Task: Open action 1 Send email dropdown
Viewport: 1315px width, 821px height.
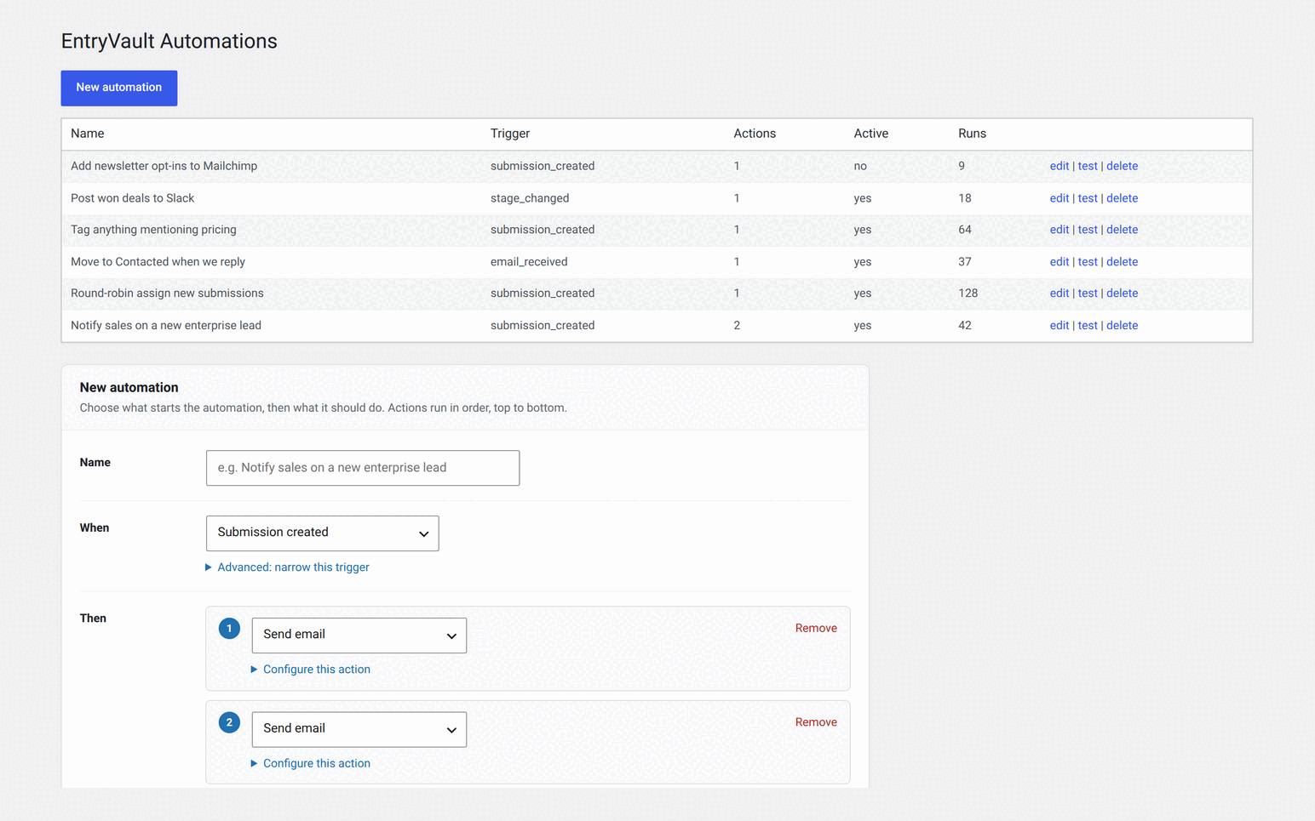Action: 359,636
